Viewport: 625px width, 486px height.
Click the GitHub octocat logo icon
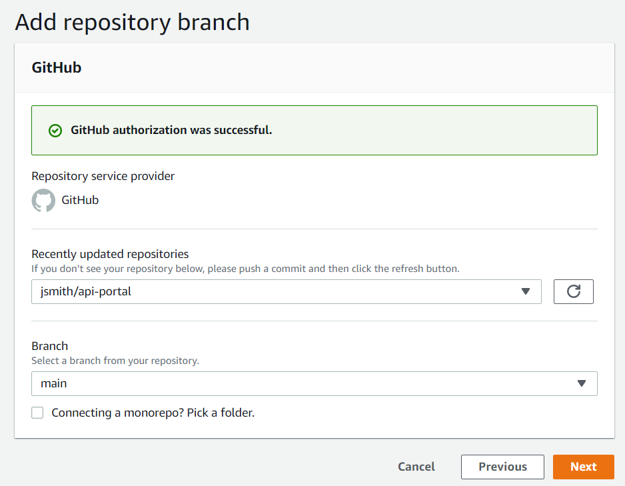(43, 200)
